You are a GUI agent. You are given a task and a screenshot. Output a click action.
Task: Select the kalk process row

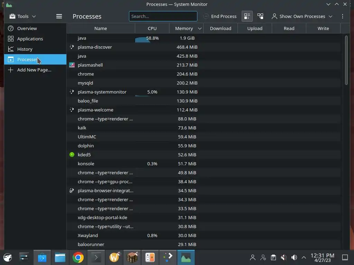click(204, 128)
